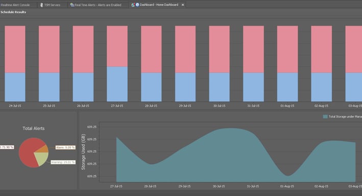
Task: Click the Alarm: 9.09 % pie label
Action: point(65,148)
